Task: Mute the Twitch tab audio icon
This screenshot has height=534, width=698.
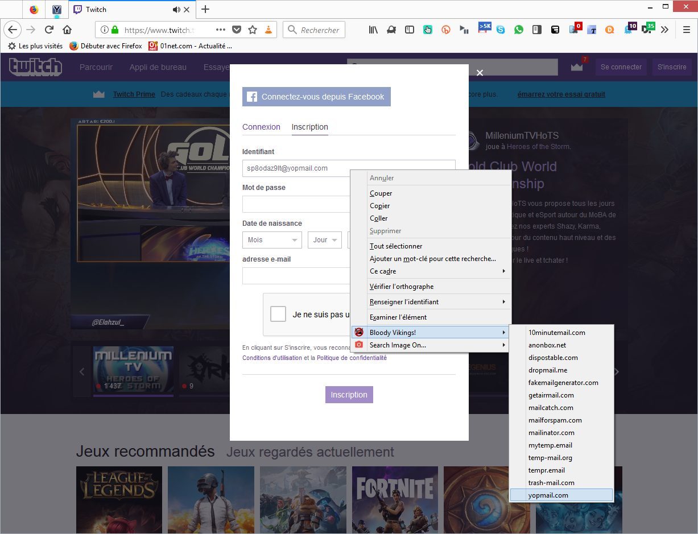Action: coord(176,9)
